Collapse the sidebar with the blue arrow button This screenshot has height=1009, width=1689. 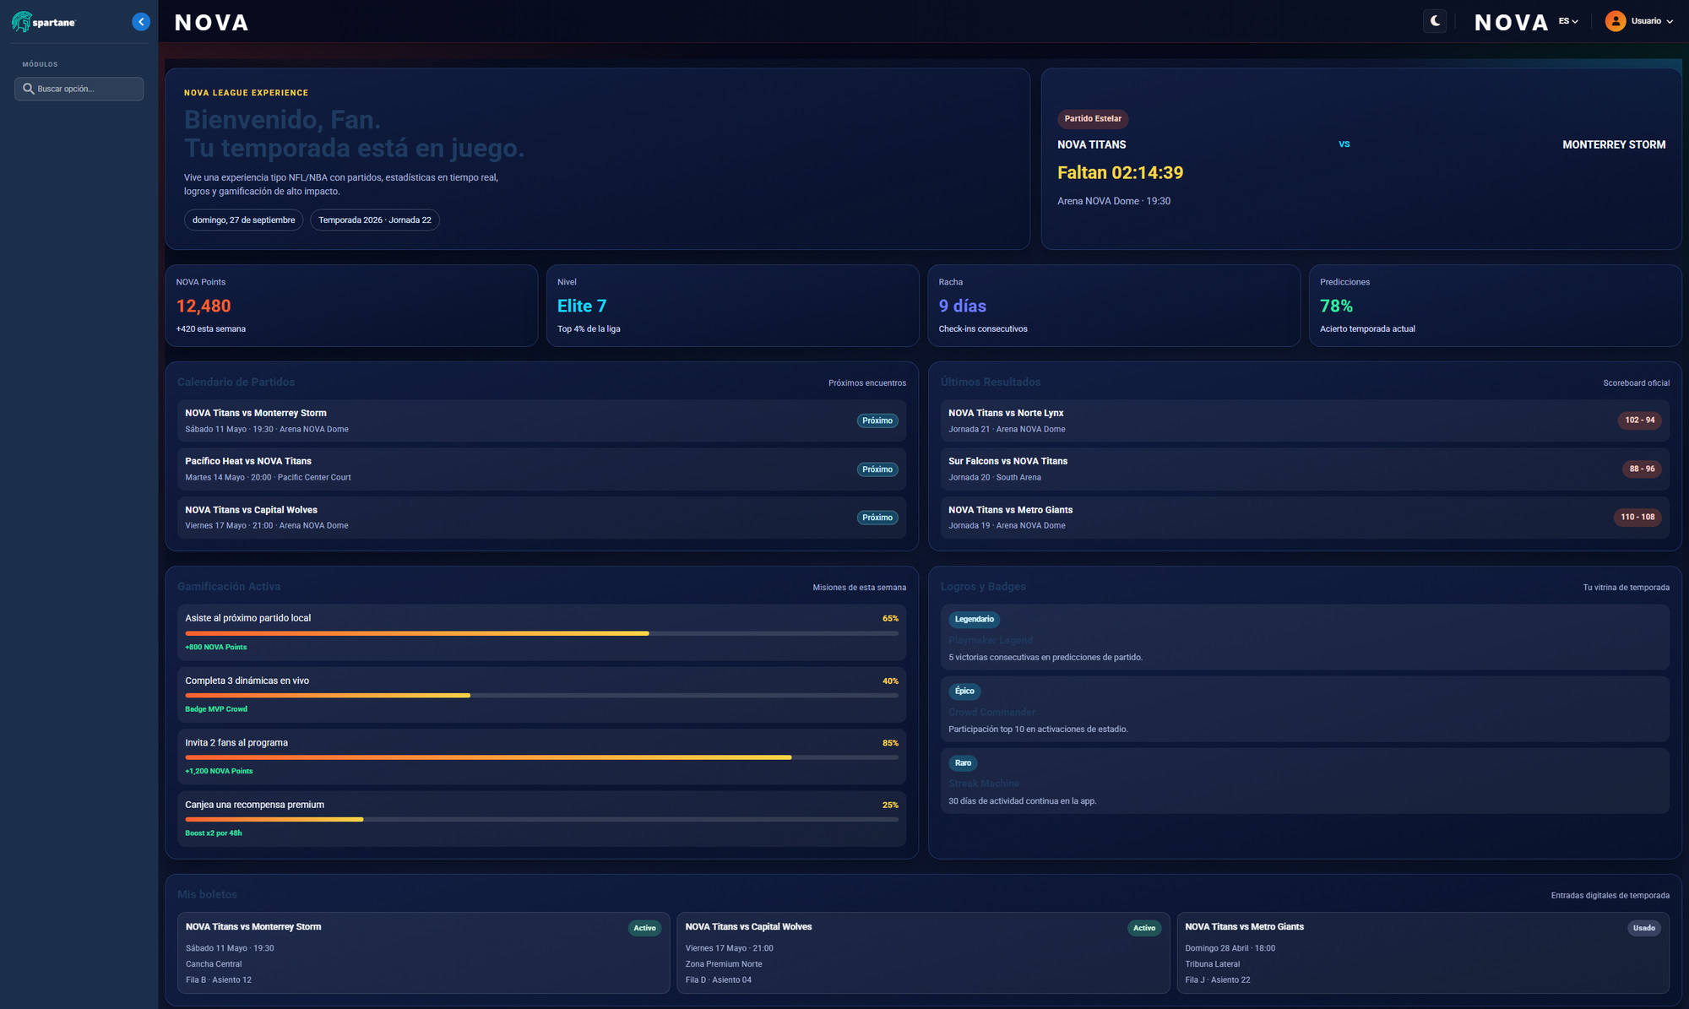[x=141, y=22]
